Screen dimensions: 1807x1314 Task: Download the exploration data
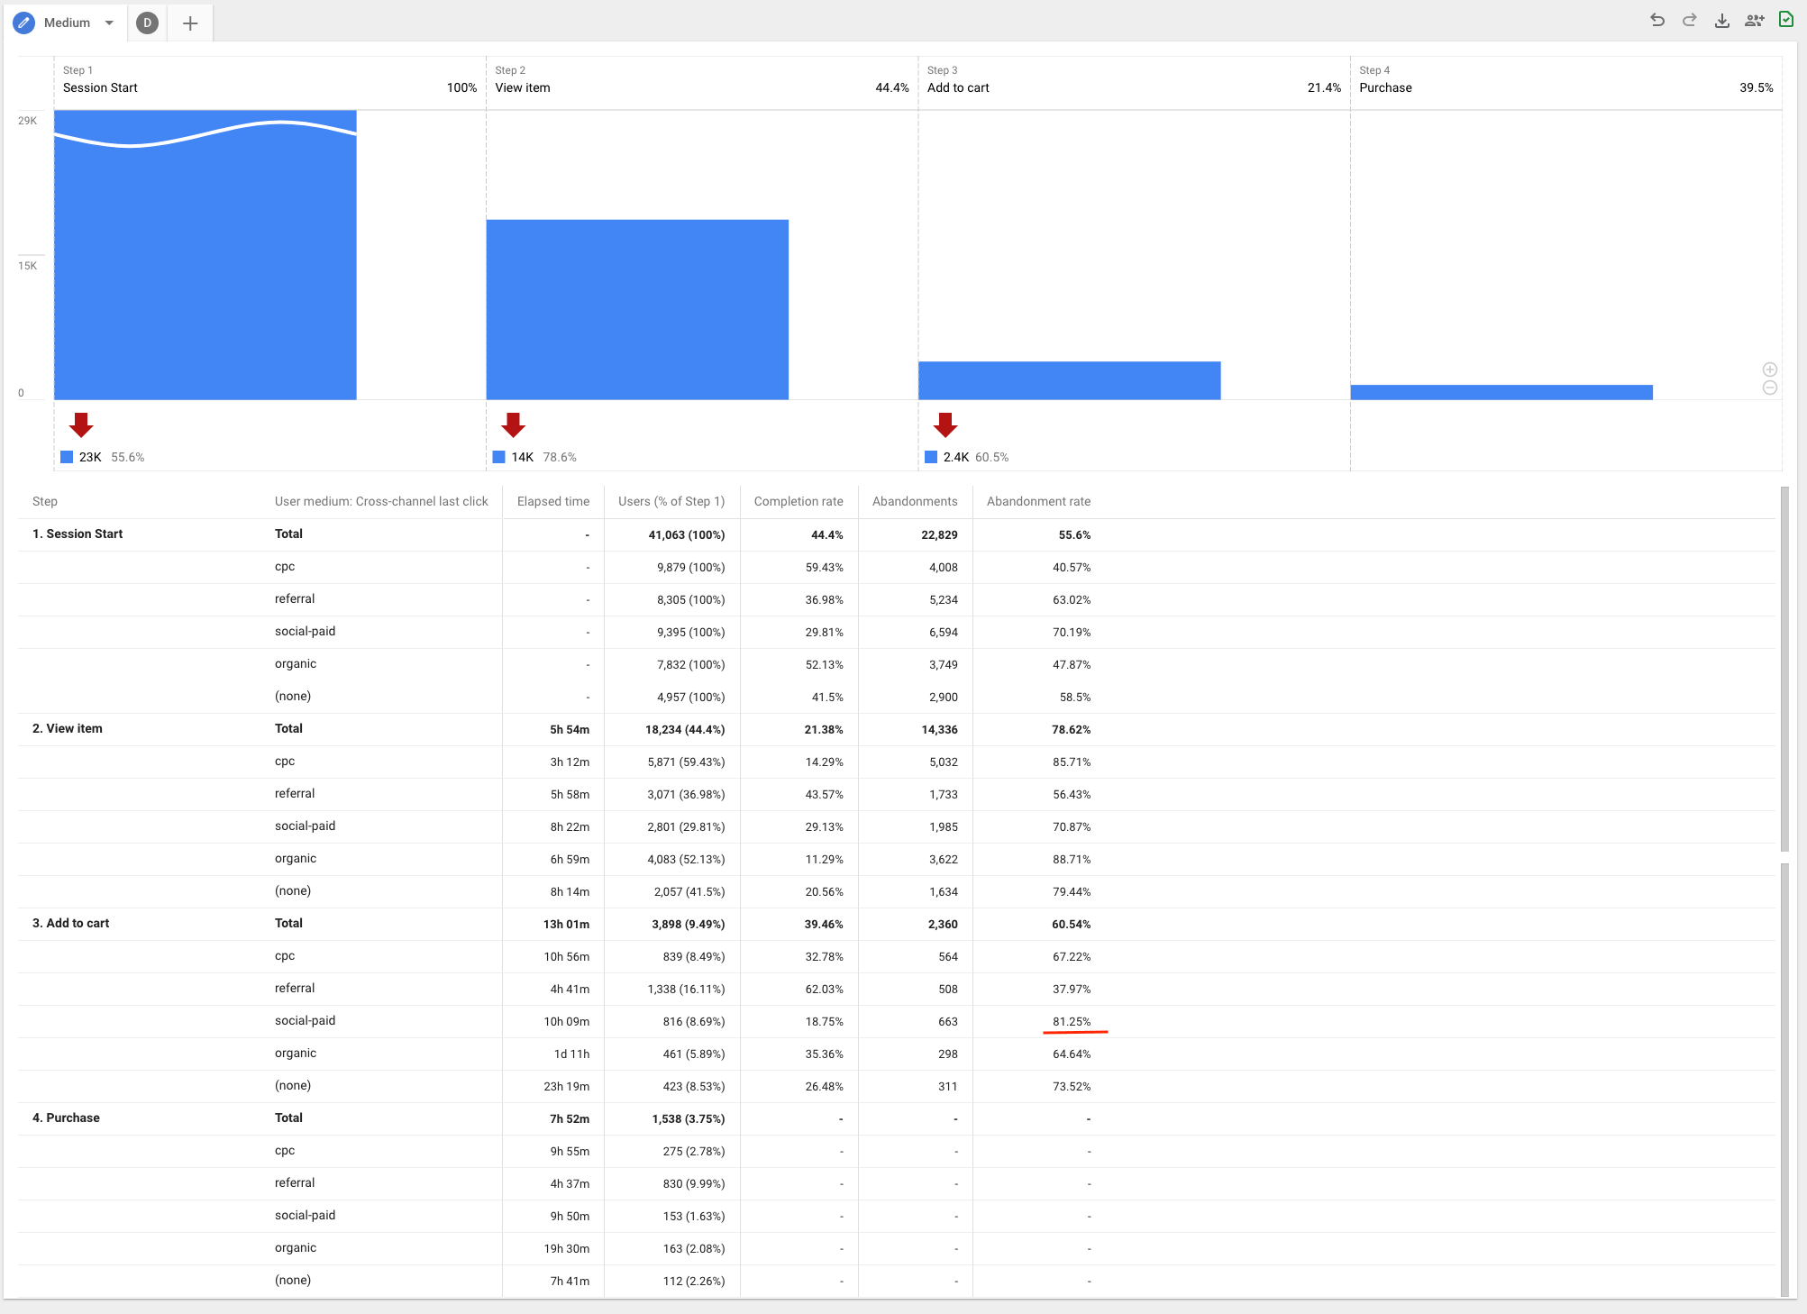[x=1722, y=20]
